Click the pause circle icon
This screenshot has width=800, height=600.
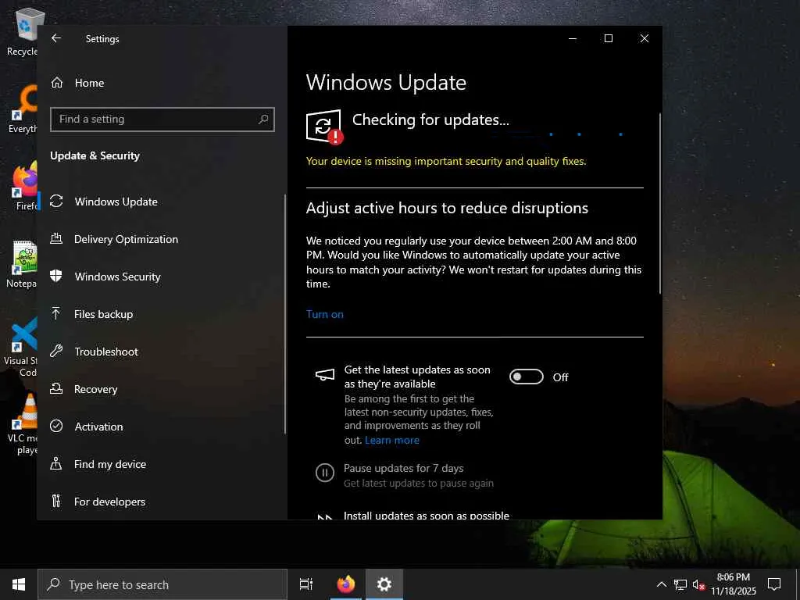point(325,473)
